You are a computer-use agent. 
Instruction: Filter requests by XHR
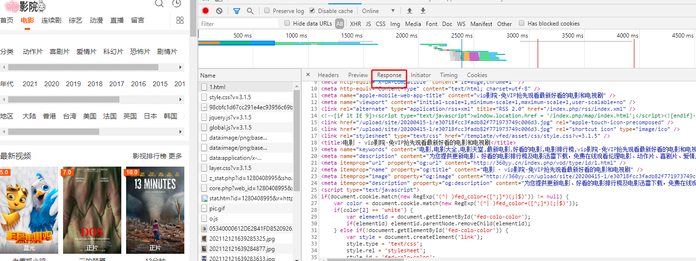click(x=356, y=24)
